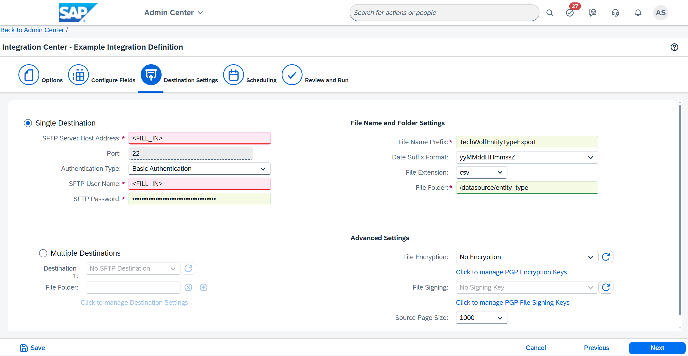Expand the Date Suffix Format dropdown
The image size is (688, 356).
point(527,157)
